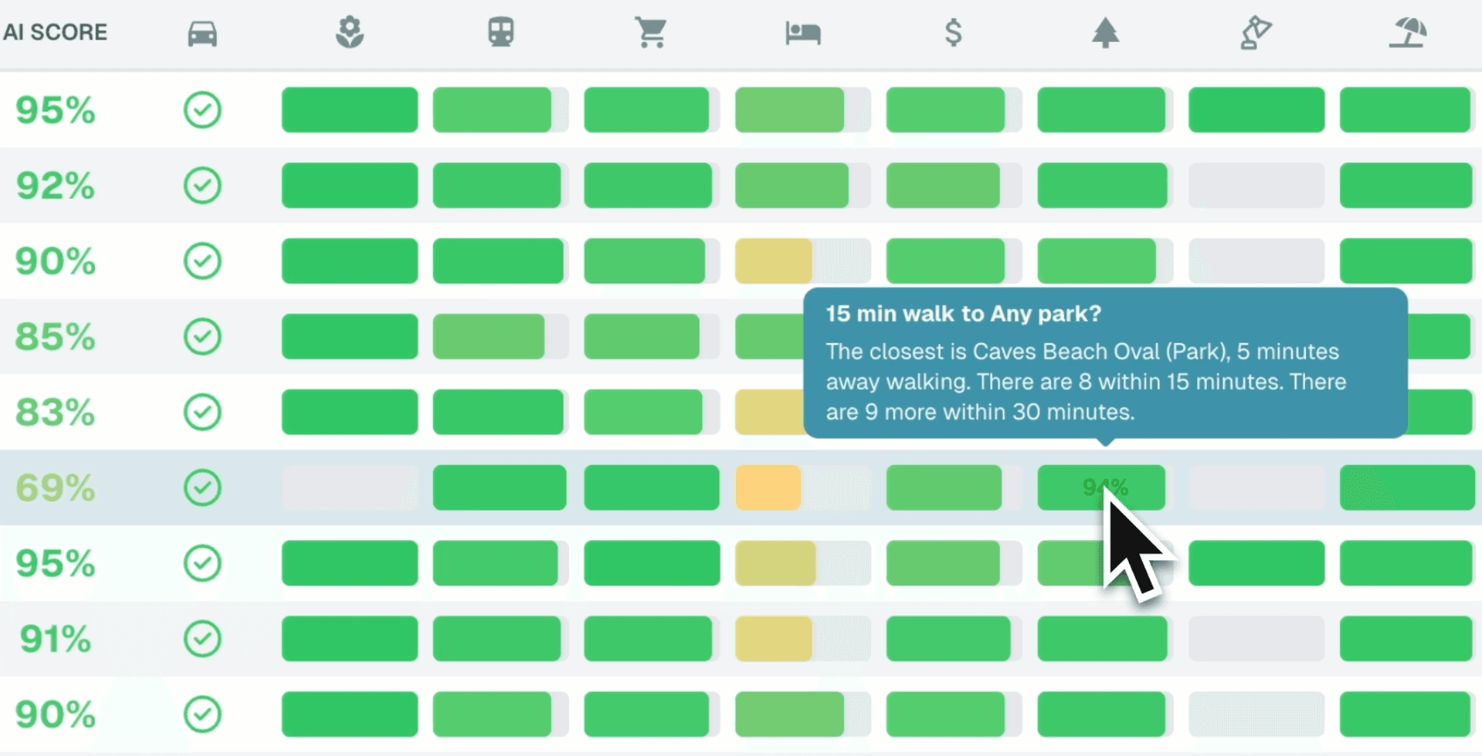The image size is (1482, 756).
Task: Toggle the checkmark on the bottom 90% row
Action: 202,714
